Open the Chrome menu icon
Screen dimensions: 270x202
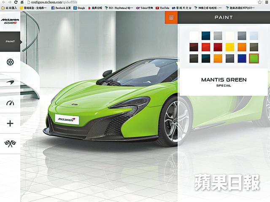pos(267,2)
